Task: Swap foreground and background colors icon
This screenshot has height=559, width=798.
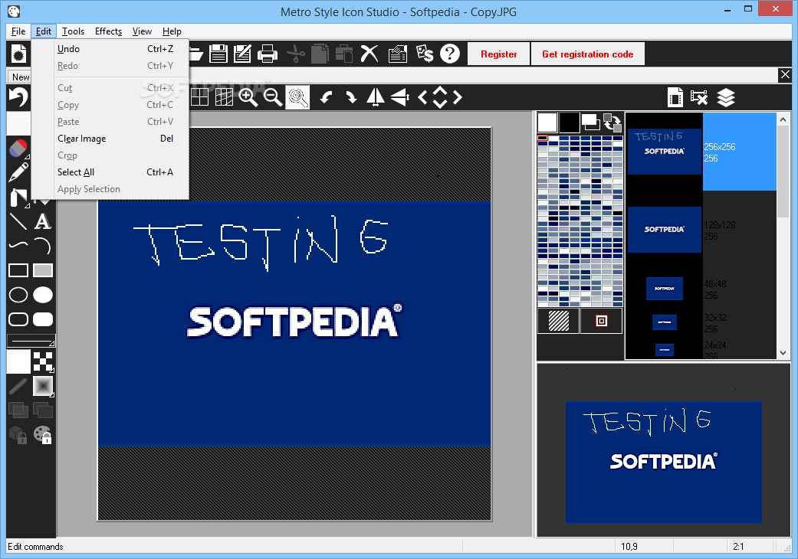Action: [x=612, y=123]
